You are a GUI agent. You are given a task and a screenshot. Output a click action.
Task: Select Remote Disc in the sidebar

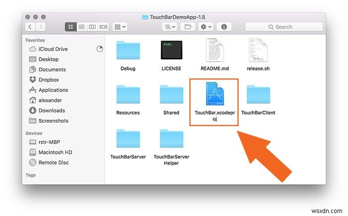tap(49, 162)
